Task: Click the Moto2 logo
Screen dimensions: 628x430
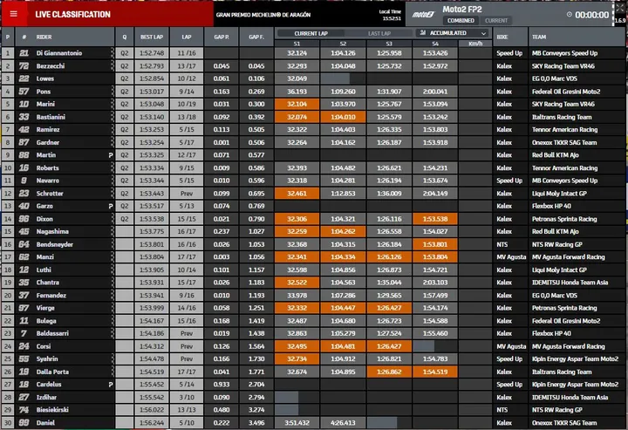Action: (x=423, y=15)
